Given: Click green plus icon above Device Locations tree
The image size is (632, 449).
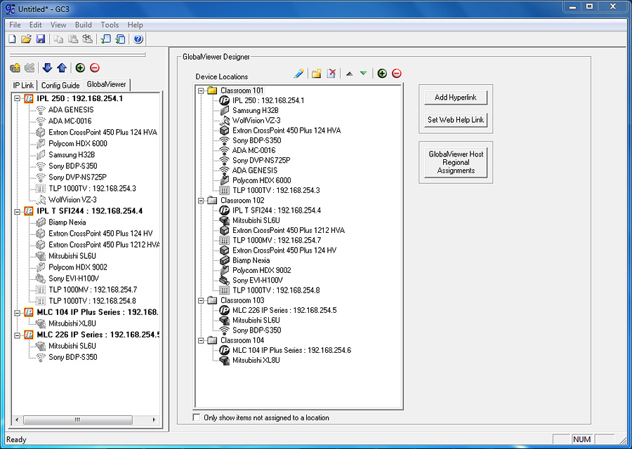Looking at the screenshot, I should tap(382, 73).
